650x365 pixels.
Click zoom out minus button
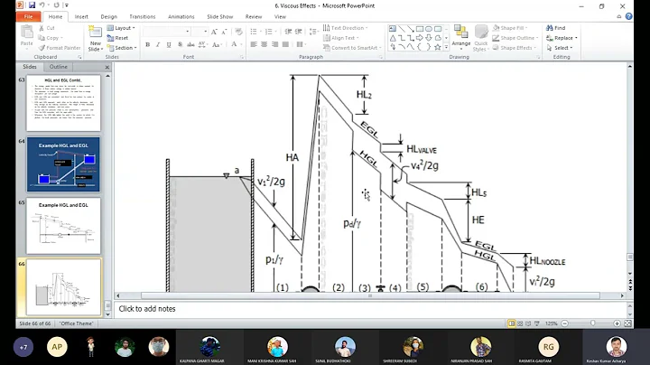(x=564, y=323)
